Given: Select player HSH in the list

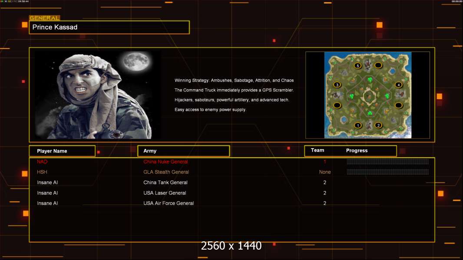Looking at the screenshot, I should [42, 172].
